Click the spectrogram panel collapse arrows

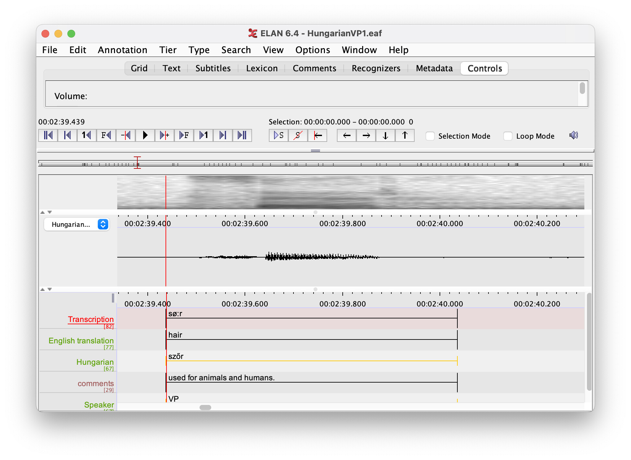click(46, 212)
